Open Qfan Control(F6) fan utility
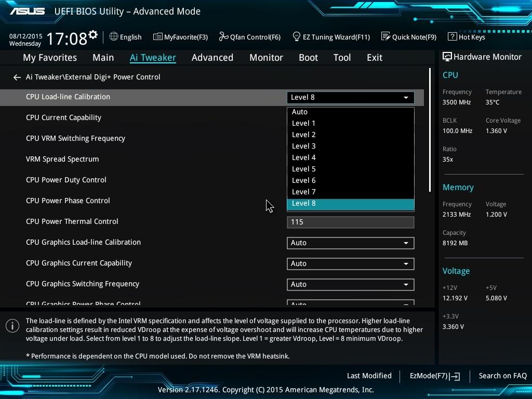Viewport: 532px width, 399px height. click(x=249, y=37)
